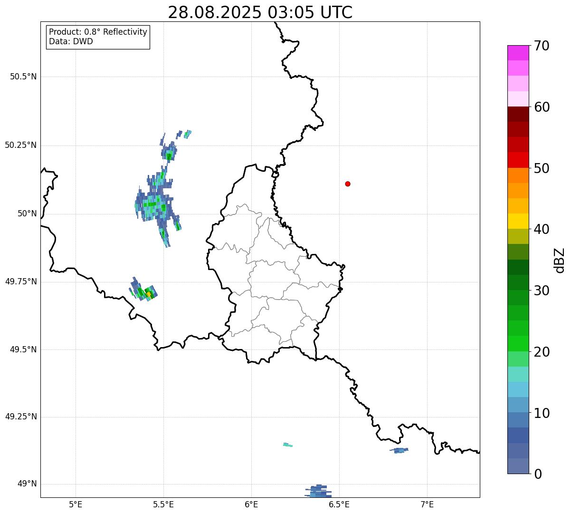
Task: Click the longitude label 5°E
Action: pyautogui.click(x=76, y=504)
